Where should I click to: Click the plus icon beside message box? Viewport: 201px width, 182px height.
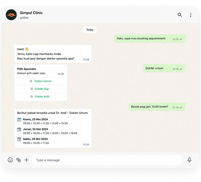[27, 160]
